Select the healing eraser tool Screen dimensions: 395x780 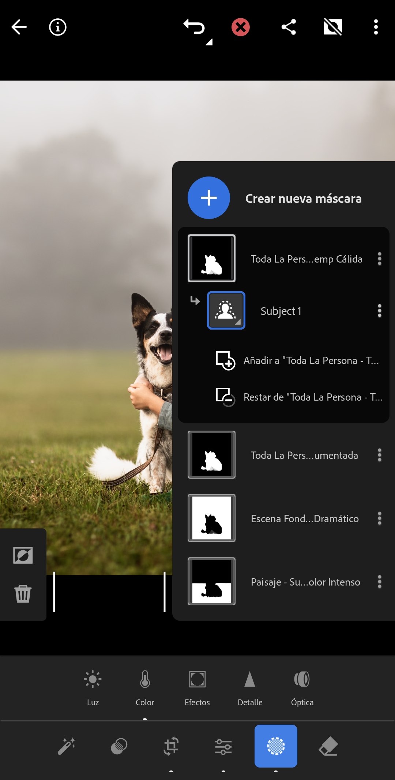point(328,746)
